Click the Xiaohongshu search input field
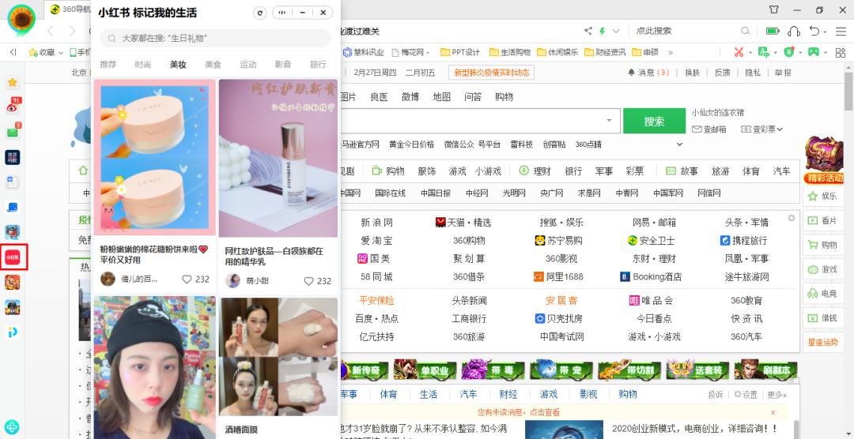This screenshot has height=439, width=854. click(215, 38)
